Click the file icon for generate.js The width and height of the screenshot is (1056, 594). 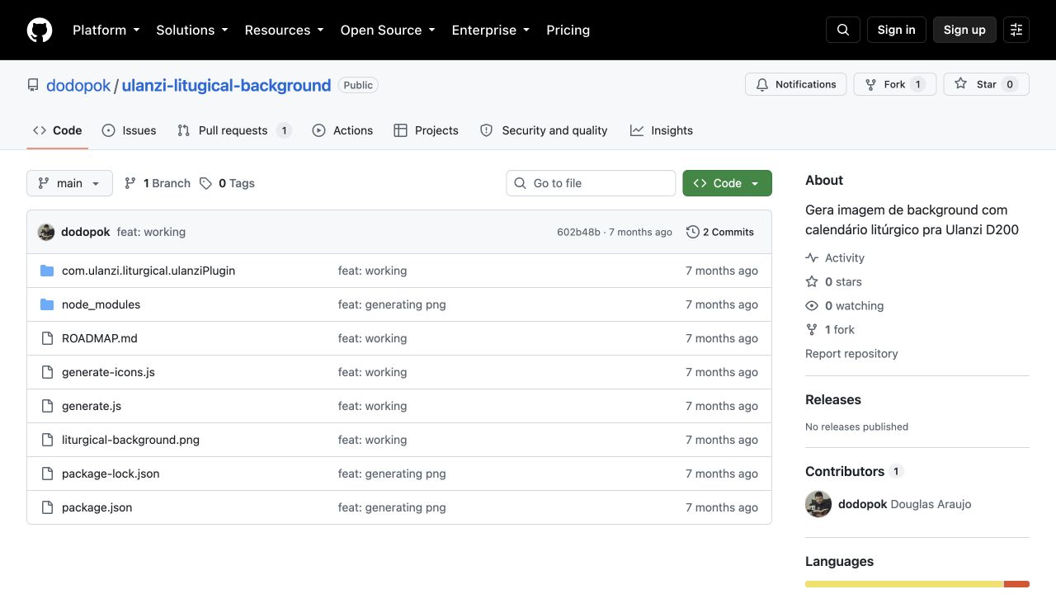point(47,406)
